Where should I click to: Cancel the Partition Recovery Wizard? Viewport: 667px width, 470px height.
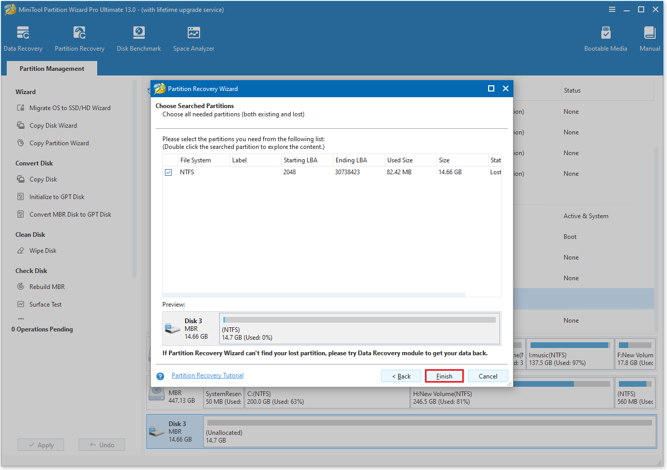coord(488,376)
